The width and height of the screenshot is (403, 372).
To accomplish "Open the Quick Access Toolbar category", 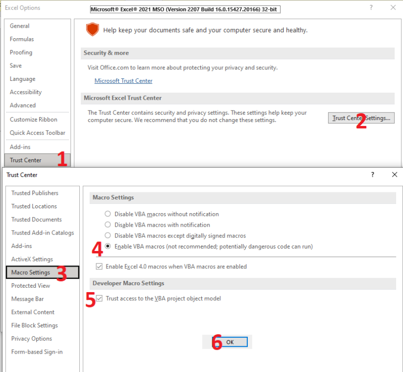I will coord(38,133).
